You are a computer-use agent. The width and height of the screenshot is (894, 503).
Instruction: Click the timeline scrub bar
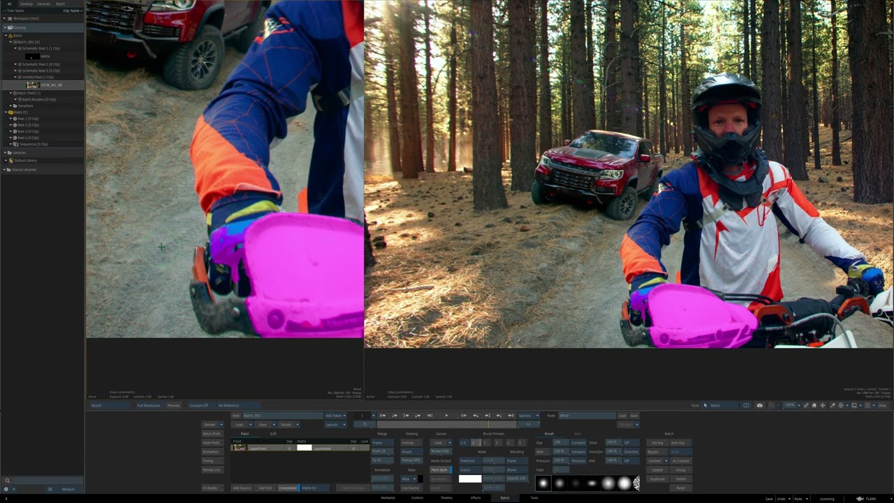446,425
